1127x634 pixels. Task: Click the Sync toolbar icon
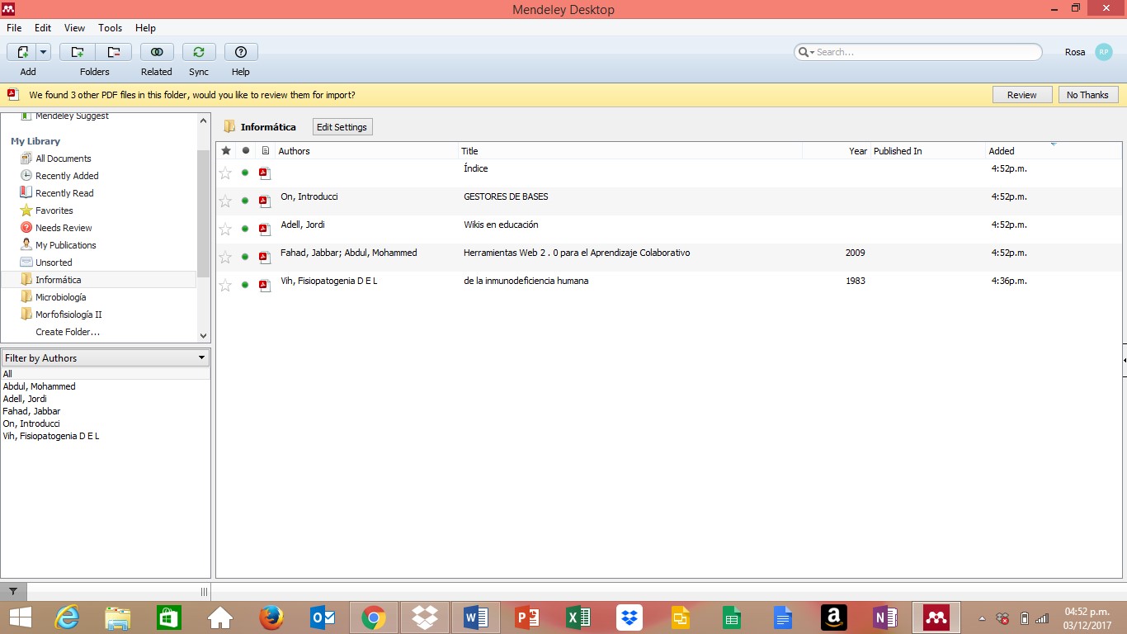coord(199,52)
